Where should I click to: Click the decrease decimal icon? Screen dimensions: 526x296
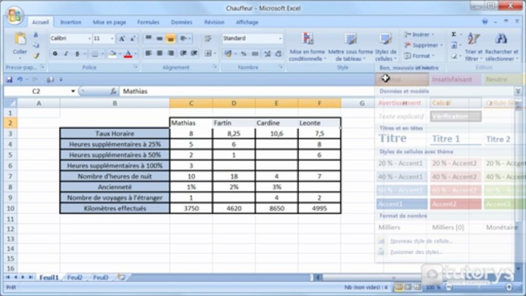point(278,53)
